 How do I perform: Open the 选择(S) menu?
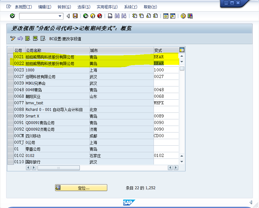pos(84,7)
